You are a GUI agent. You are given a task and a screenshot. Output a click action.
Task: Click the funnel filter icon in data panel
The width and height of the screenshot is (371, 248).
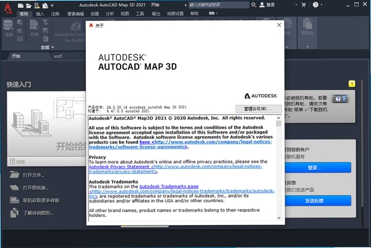[45, 22]
